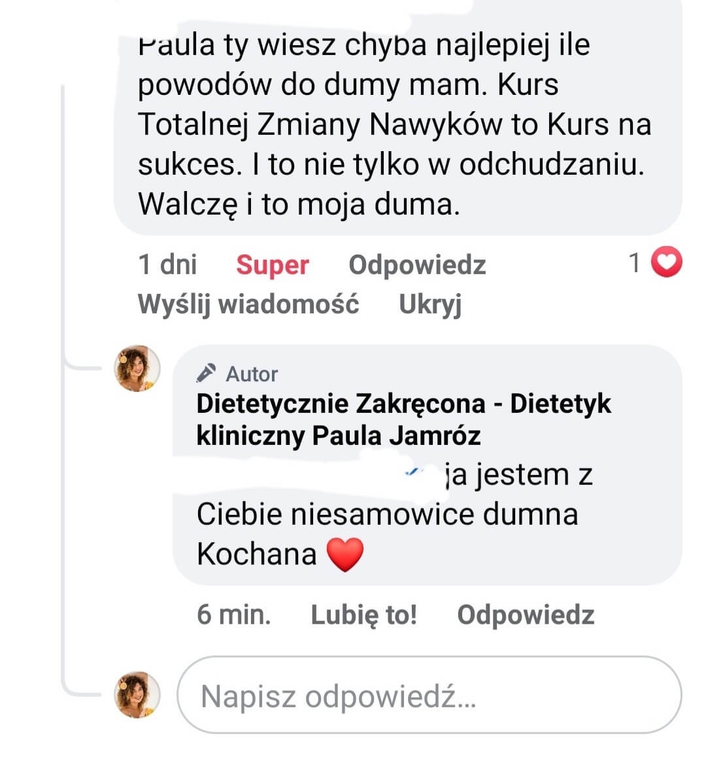Click the avatar beside the reply input
Image resolution: width=706 pixels, height=776 pixels.
point(137,694)
